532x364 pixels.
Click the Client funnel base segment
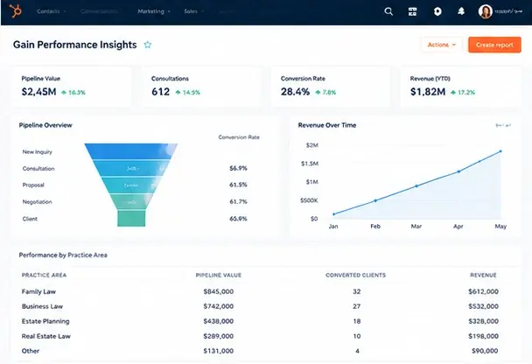click(131, 219)
